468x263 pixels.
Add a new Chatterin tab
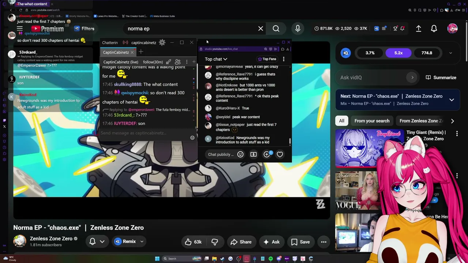141,52
